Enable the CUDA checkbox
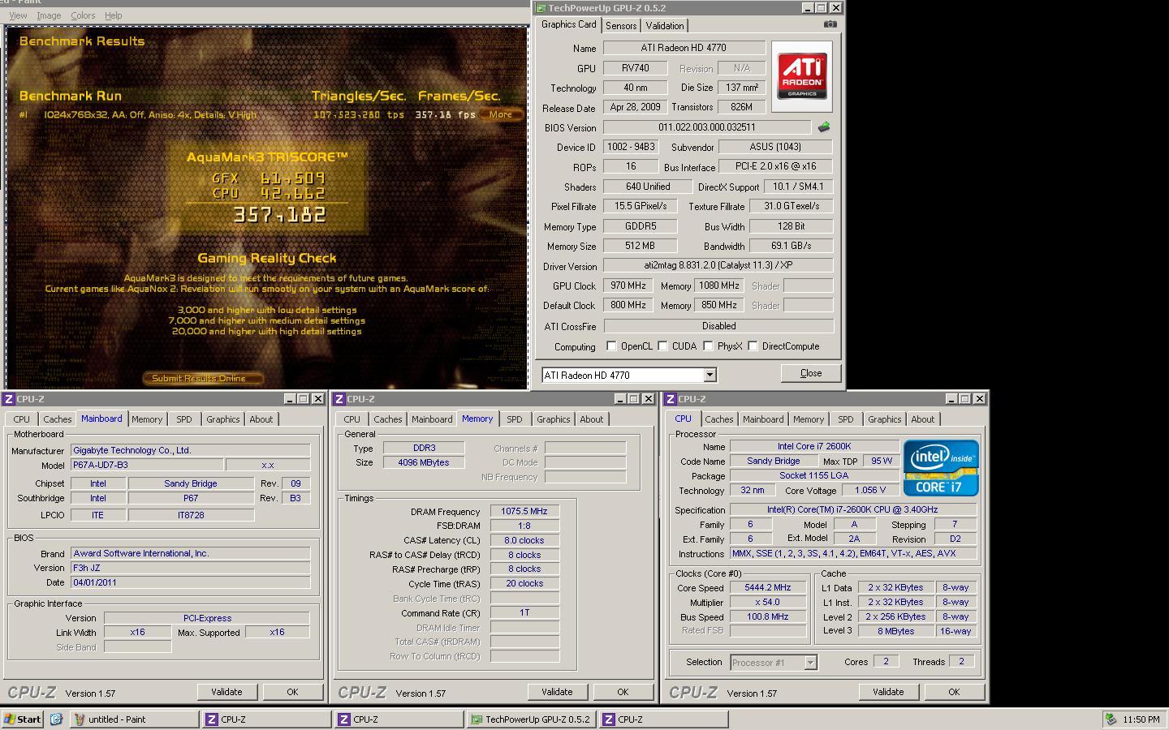 (x=662, y=346)
